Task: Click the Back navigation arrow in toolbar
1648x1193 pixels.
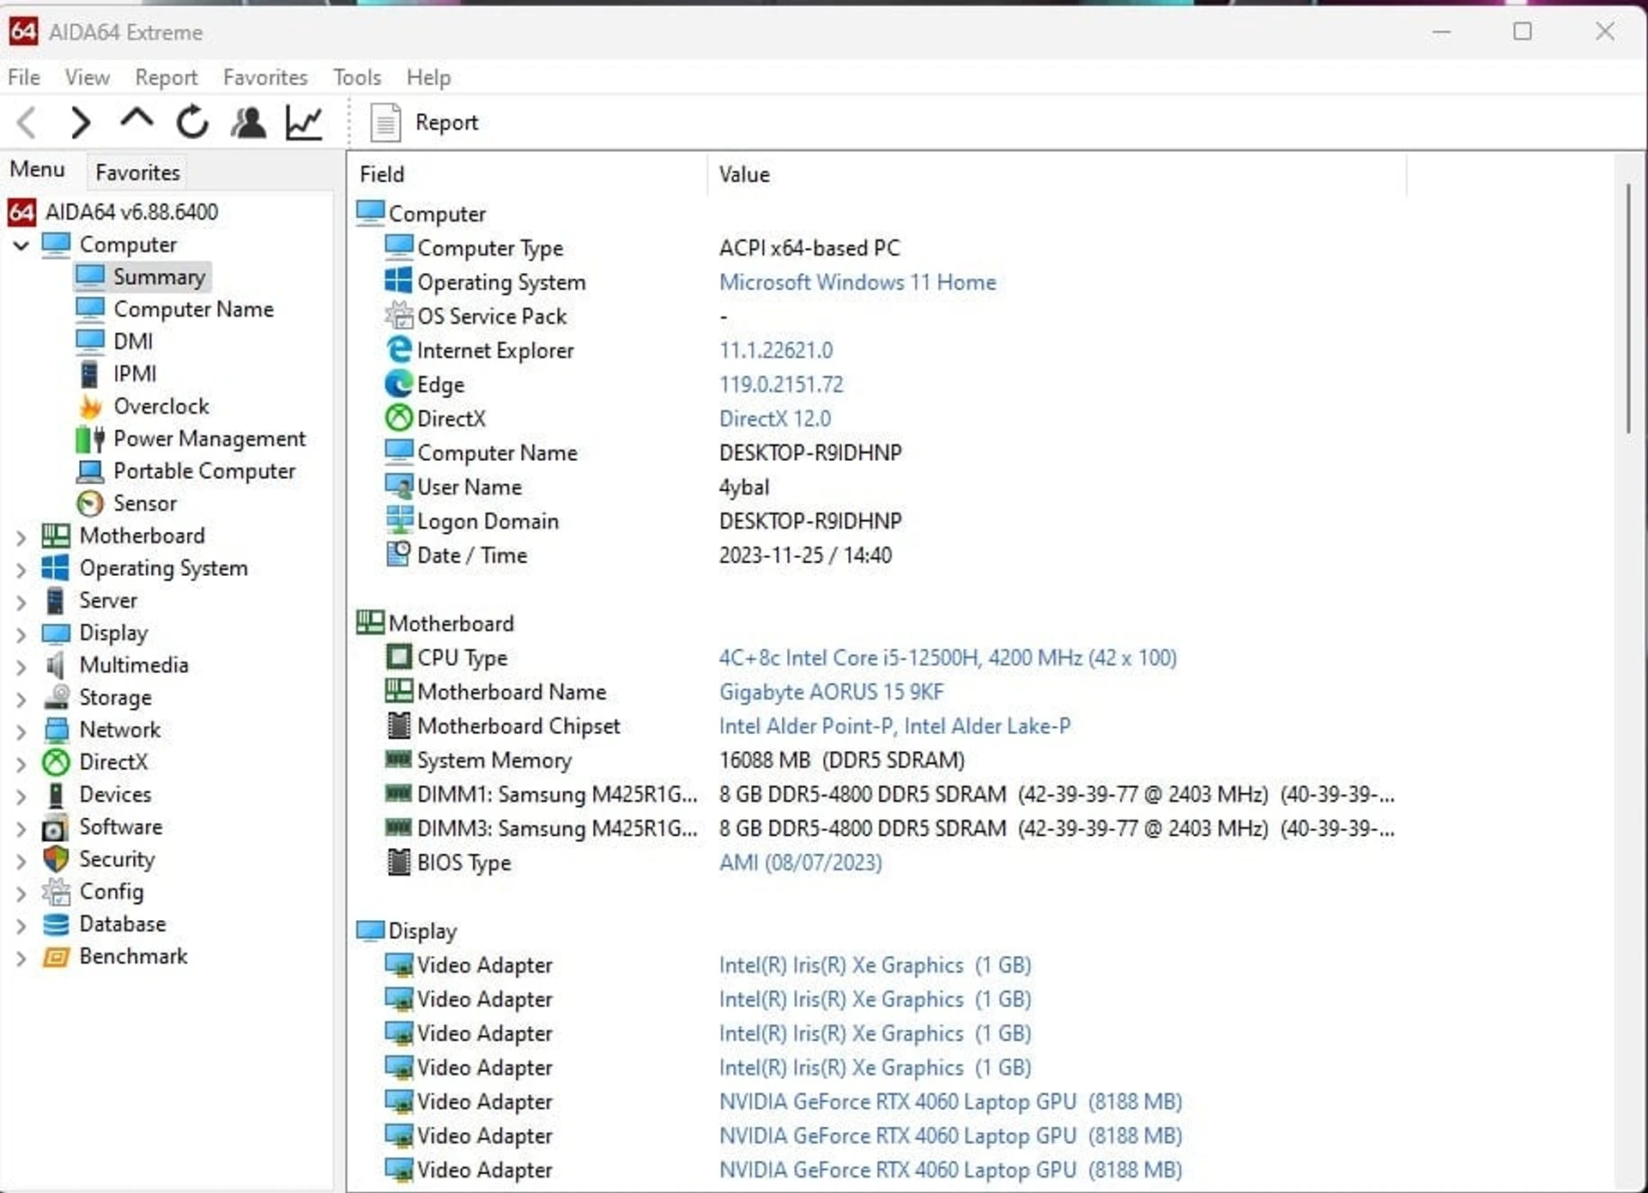Action: (x=27, y=123)
